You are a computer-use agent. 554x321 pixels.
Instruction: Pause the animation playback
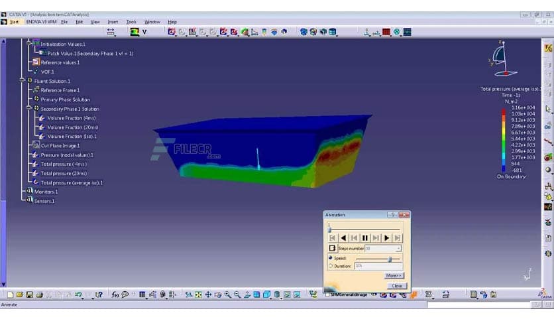point(365,238)
